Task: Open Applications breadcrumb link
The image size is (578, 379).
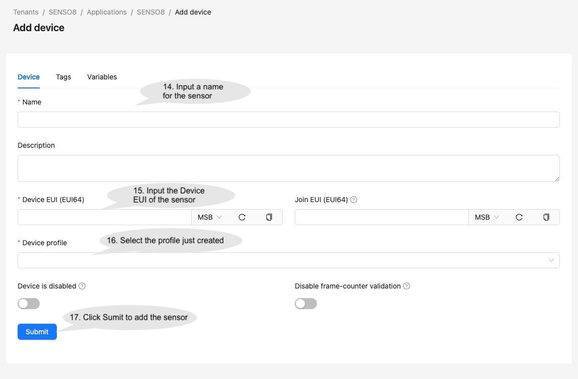Action: click(x=107, y=12)
